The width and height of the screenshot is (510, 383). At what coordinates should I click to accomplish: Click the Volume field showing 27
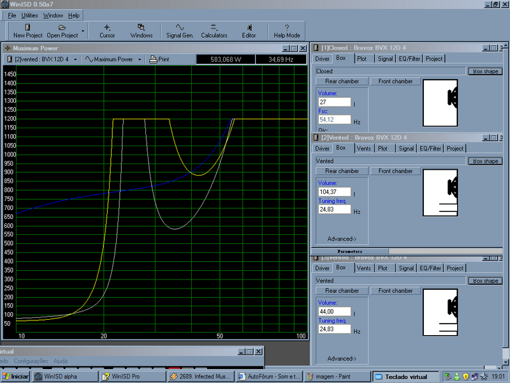334,102
